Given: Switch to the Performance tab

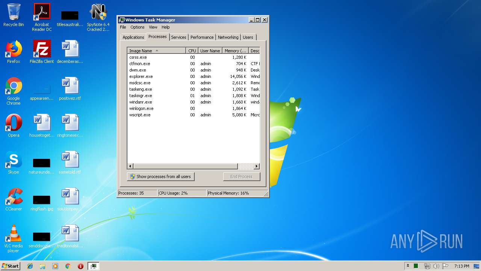Looking at the screenshot, I should pos(202,37).
